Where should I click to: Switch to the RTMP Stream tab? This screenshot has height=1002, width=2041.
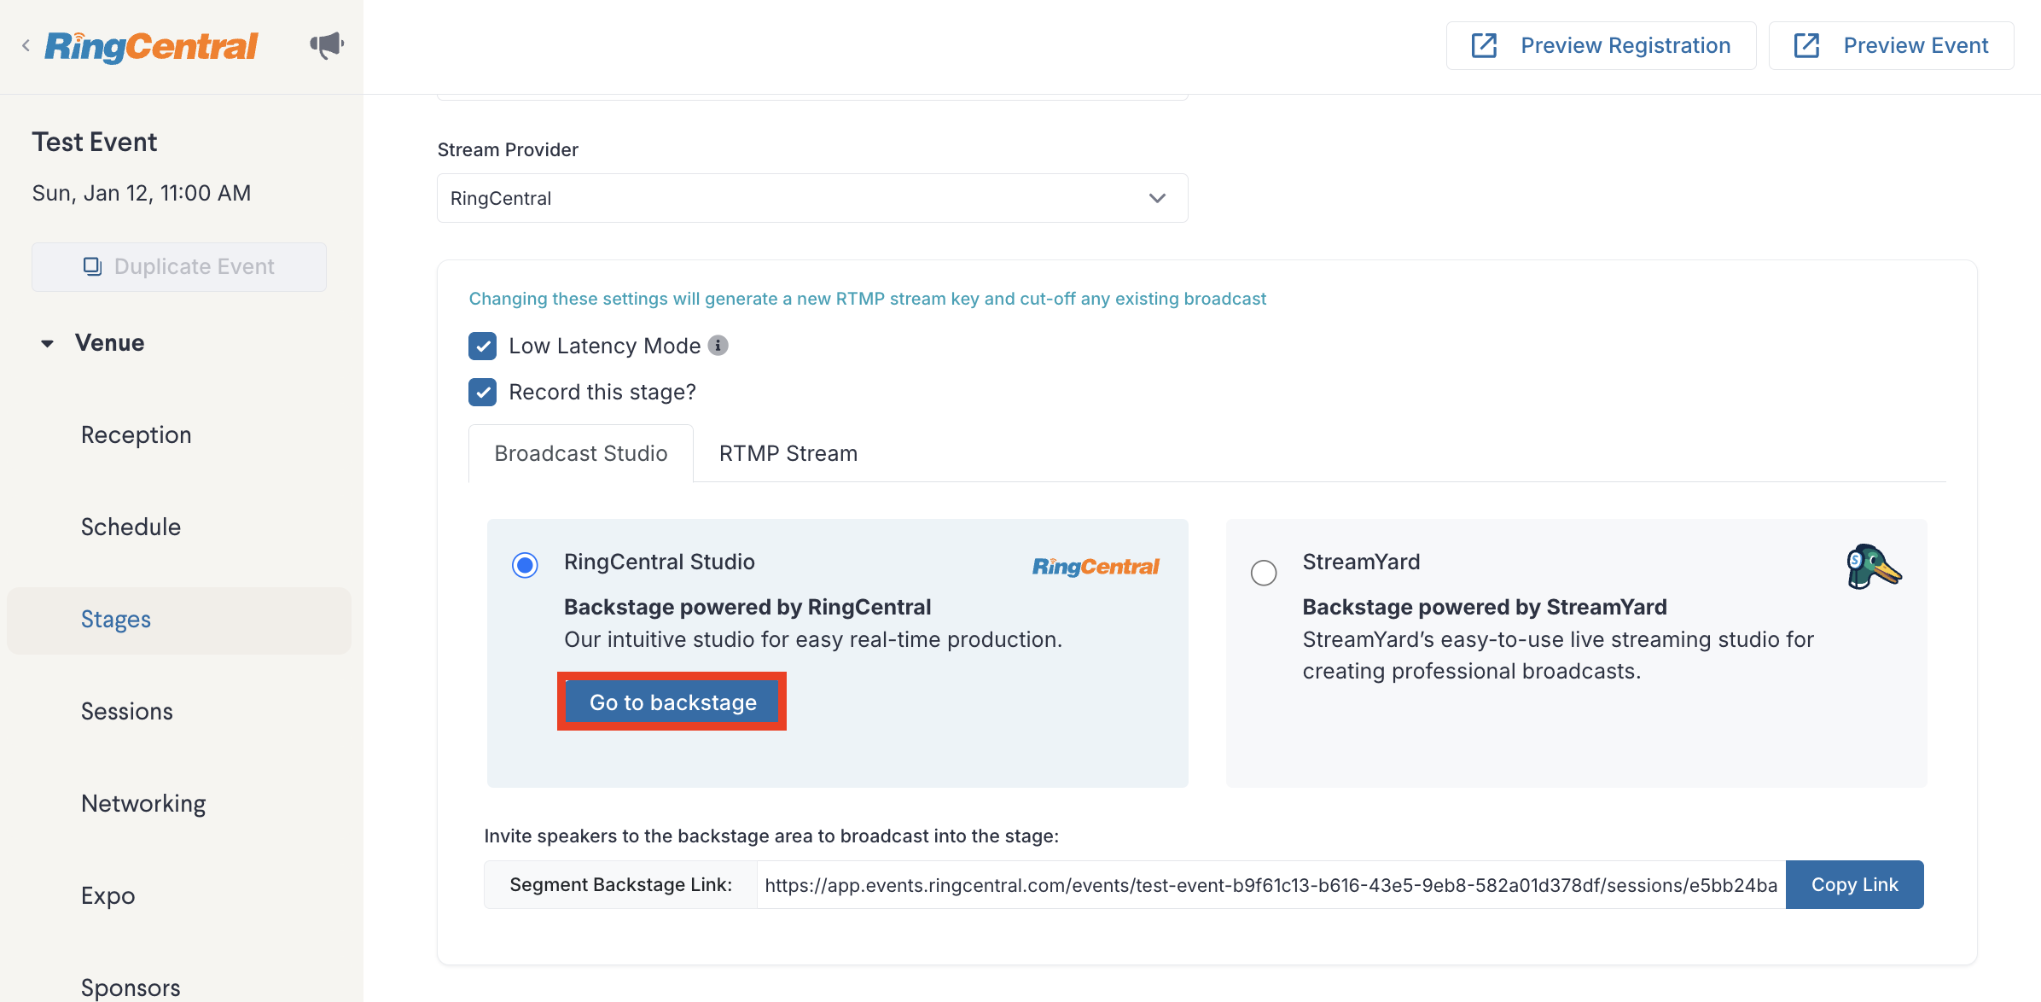788,453
